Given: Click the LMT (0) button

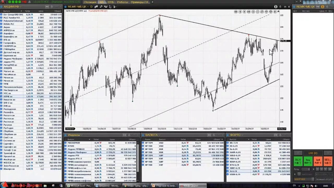Looking at the screenshot, I should pyautogui.click(x=313, y=153).
